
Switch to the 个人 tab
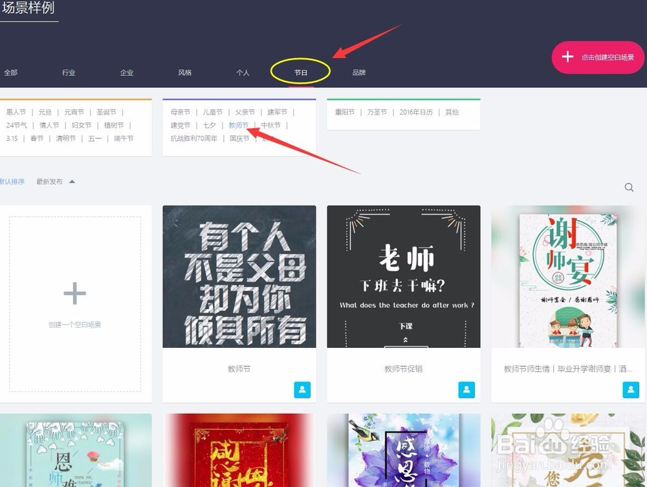(x=243, y=72)
